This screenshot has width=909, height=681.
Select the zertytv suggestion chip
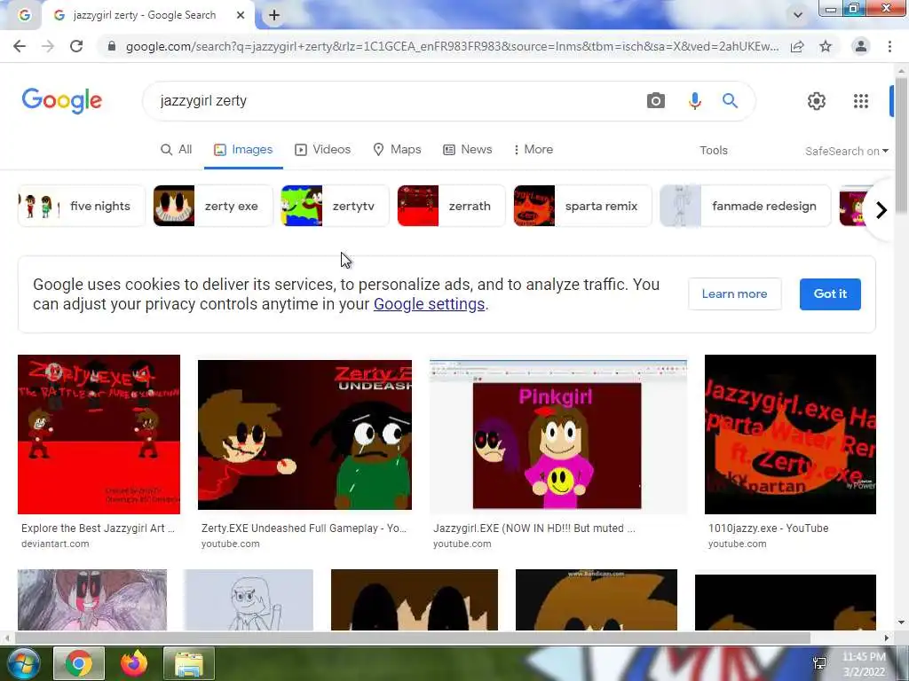[335, 206]
